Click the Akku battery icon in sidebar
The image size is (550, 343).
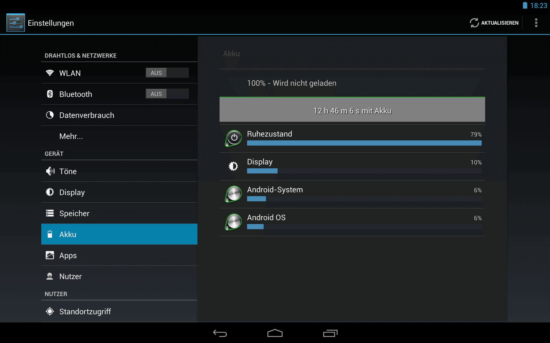click(x=50, y=234)
